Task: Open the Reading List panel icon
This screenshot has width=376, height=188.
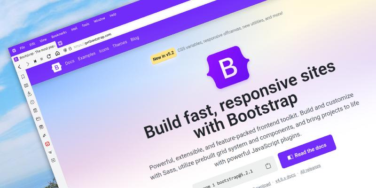Action: 26,85
